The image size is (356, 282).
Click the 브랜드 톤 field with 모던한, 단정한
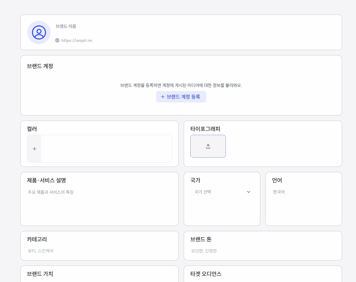(x=263, y=251)
